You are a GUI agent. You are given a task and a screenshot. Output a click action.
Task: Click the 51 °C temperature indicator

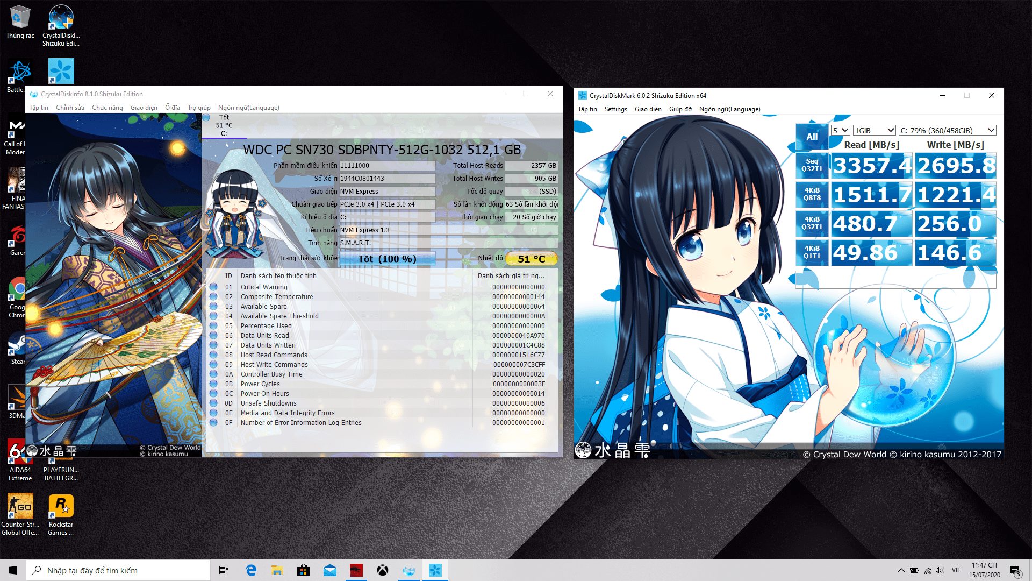(531, 259)
